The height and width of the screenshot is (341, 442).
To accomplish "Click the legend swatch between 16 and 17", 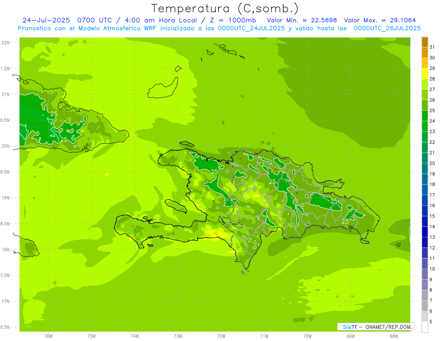I will point(425,200).
